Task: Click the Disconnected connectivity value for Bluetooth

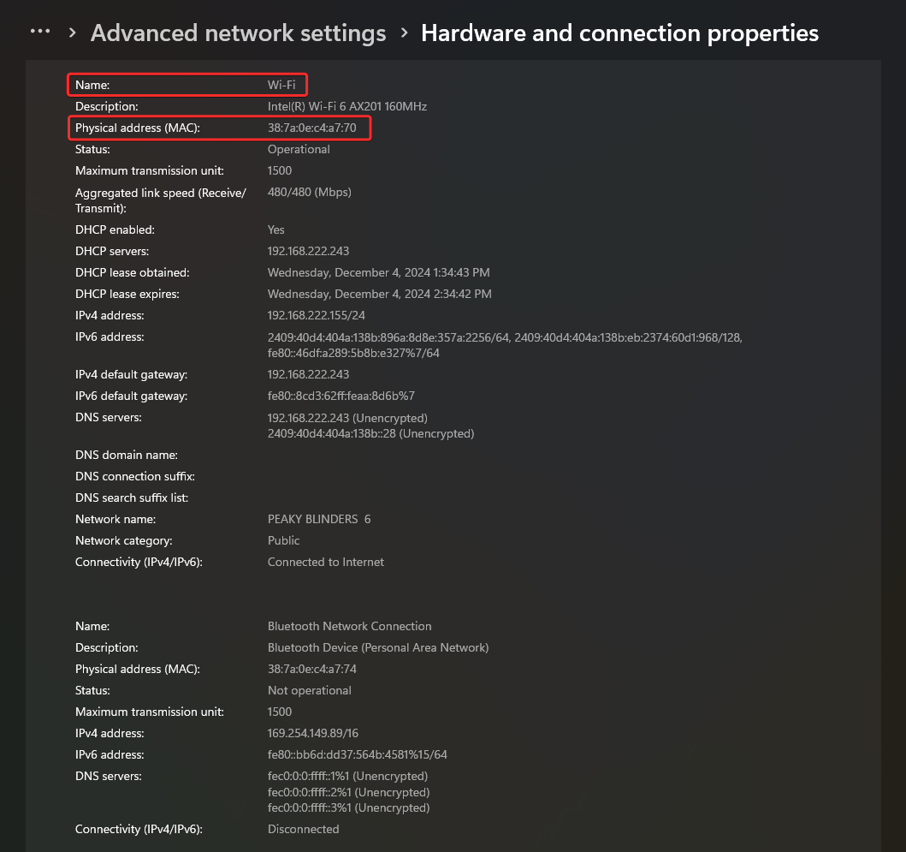Action: click(303, 829)
